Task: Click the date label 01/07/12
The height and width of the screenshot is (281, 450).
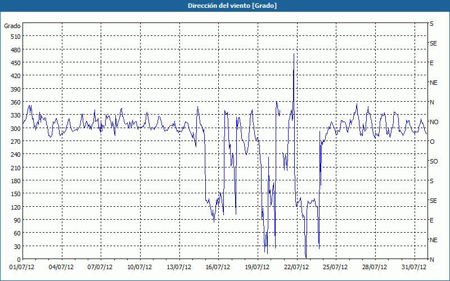Action: [x=22, y=268]
